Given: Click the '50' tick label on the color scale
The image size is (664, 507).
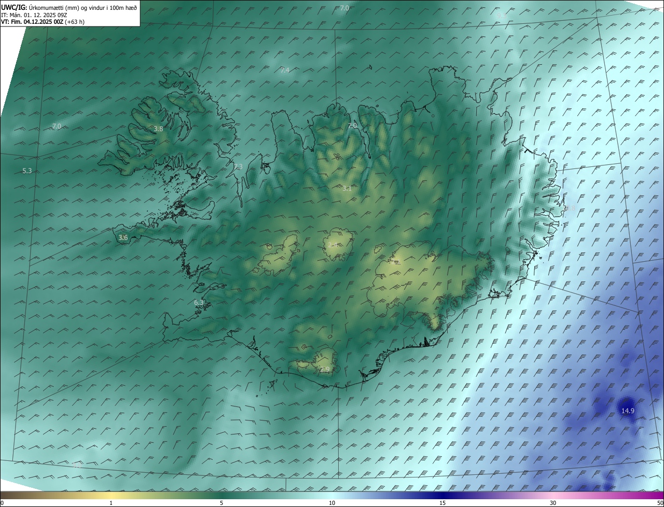Looking at the screenshot, I should [660, 503].
